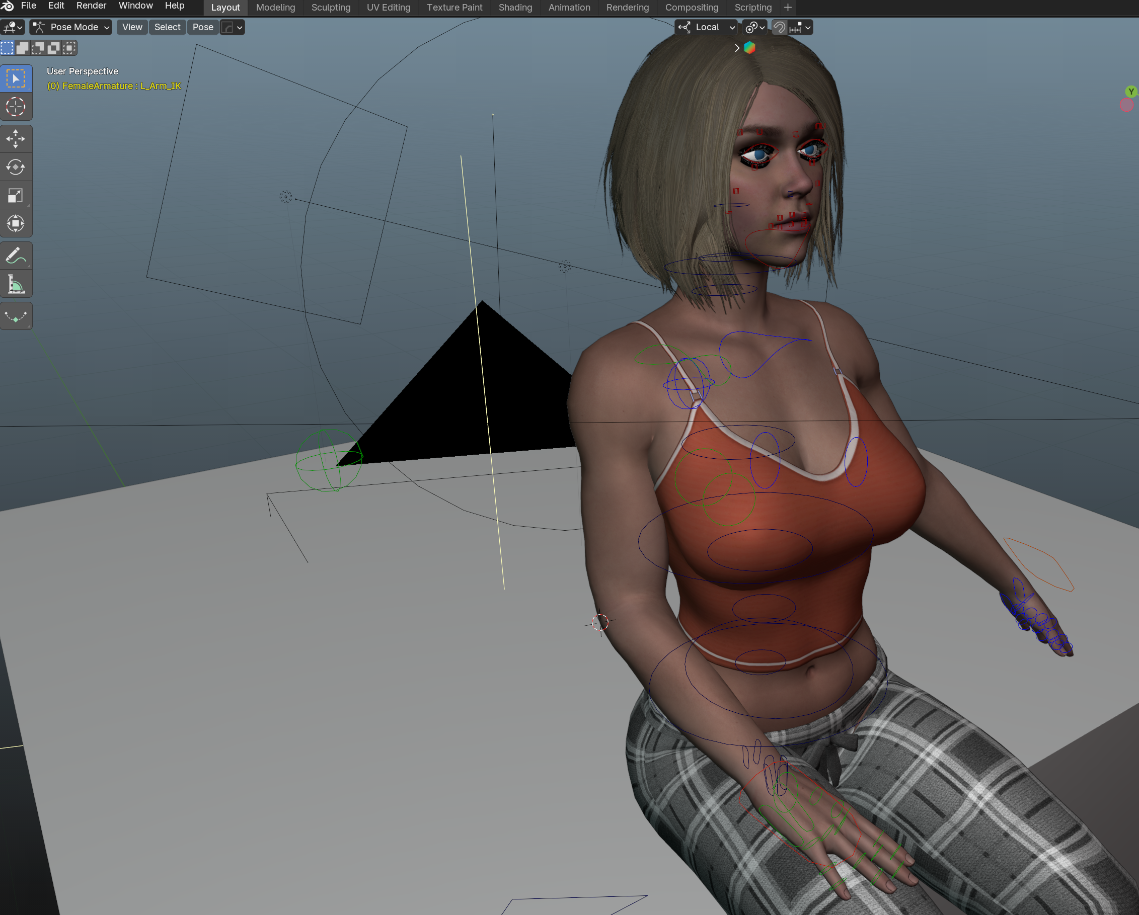The width and height of the screenshot is (1139, 915).
Task: Select the Scale tool
Action: (x=16, y=195)
